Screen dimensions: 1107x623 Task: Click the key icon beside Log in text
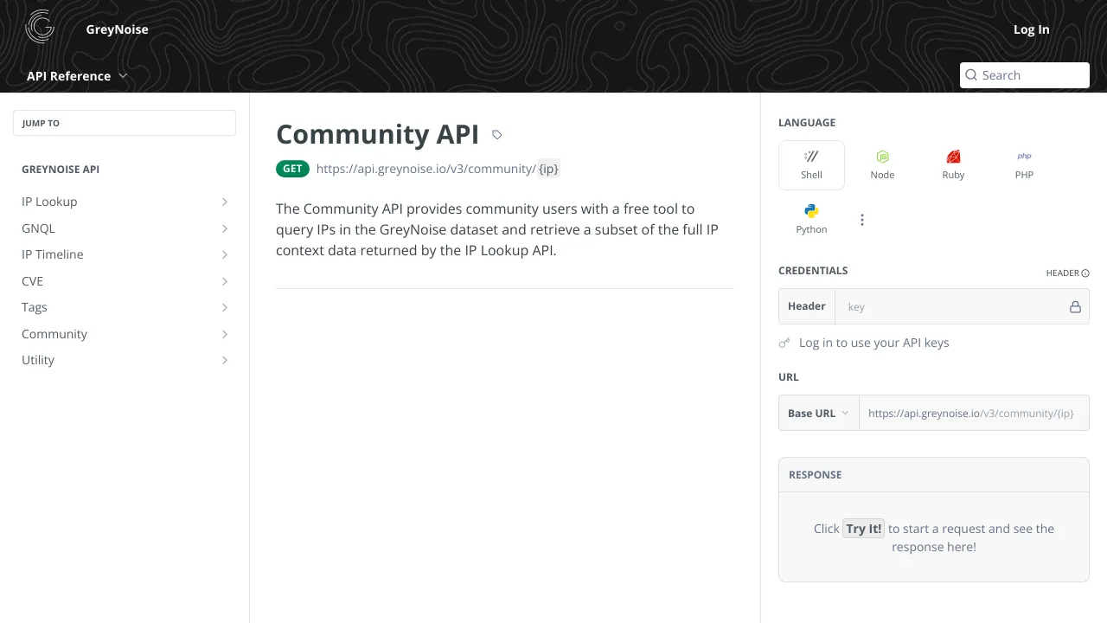coord(784,343)
